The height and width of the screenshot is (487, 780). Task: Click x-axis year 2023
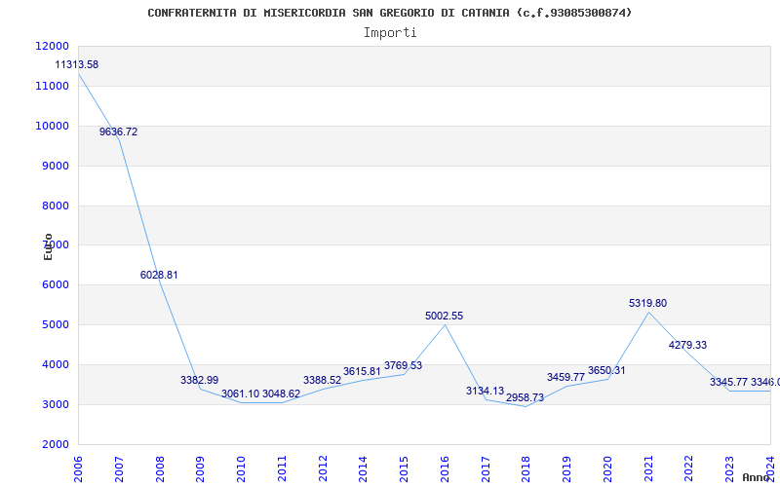729,469
